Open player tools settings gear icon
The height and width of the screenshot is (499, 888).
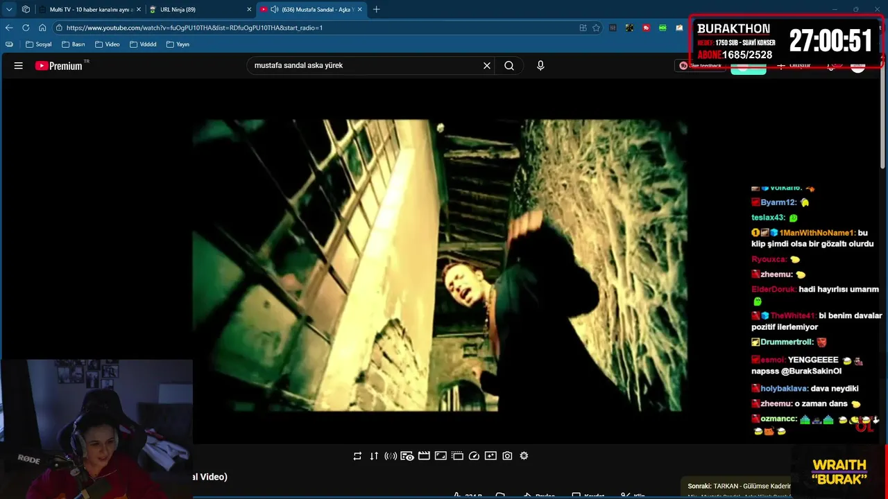coord(524,456)
